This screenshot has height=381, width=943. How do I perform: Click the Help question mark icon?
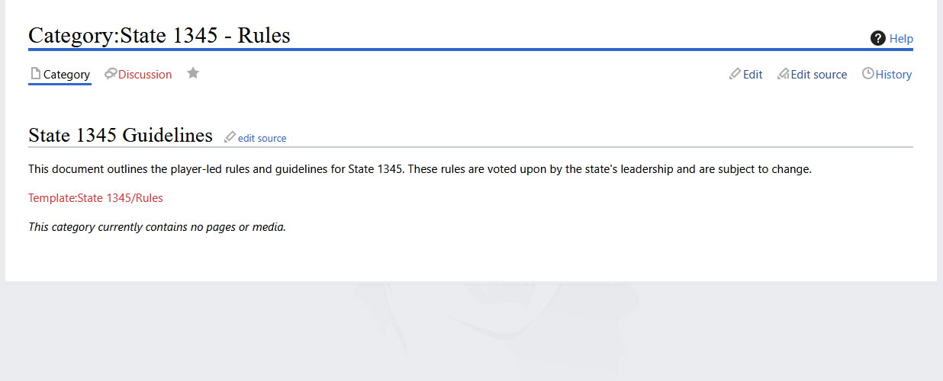click(878, 38)
